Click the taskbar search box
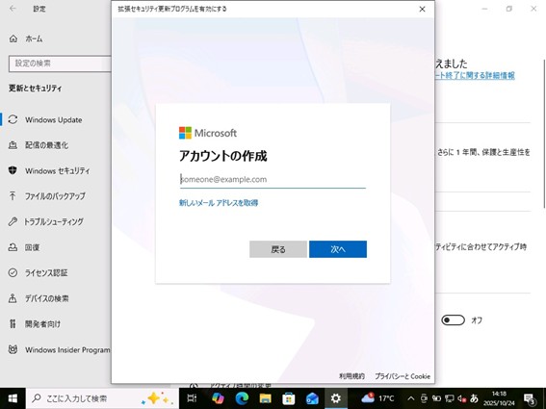 point(102,398)
